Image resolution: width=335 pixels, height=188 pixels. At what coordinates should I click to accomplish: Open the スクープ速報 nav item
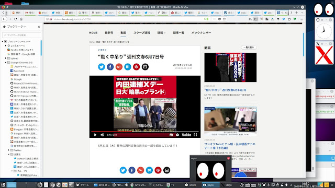point(142,32)
